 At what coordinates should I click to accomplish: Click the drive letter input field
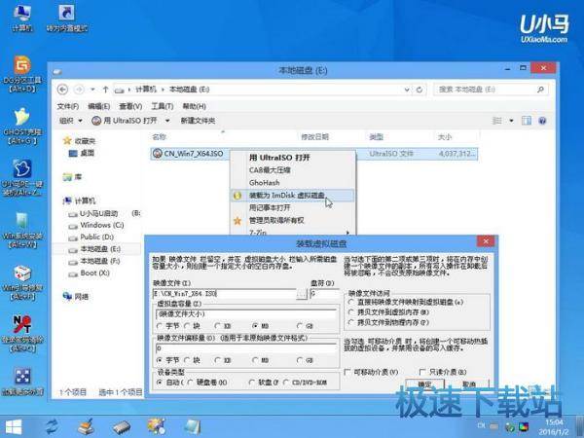[x=324, y=294]
